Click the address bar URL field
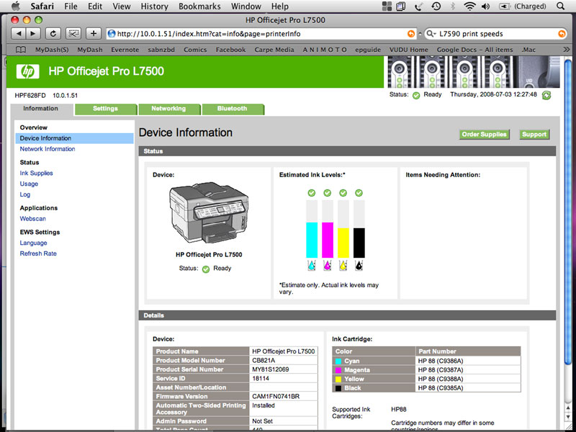This screenshot has height=432, width=576. 261,34
